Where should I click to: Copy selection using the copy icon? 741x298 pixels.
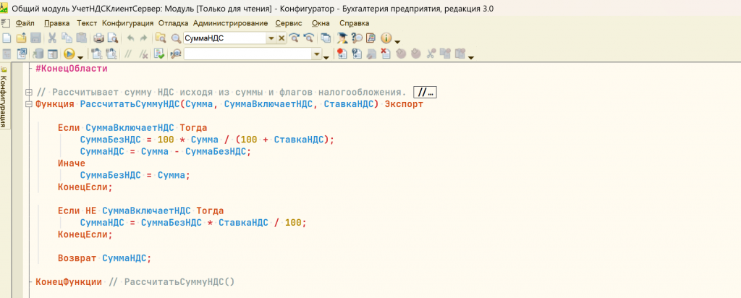point(67,38)
